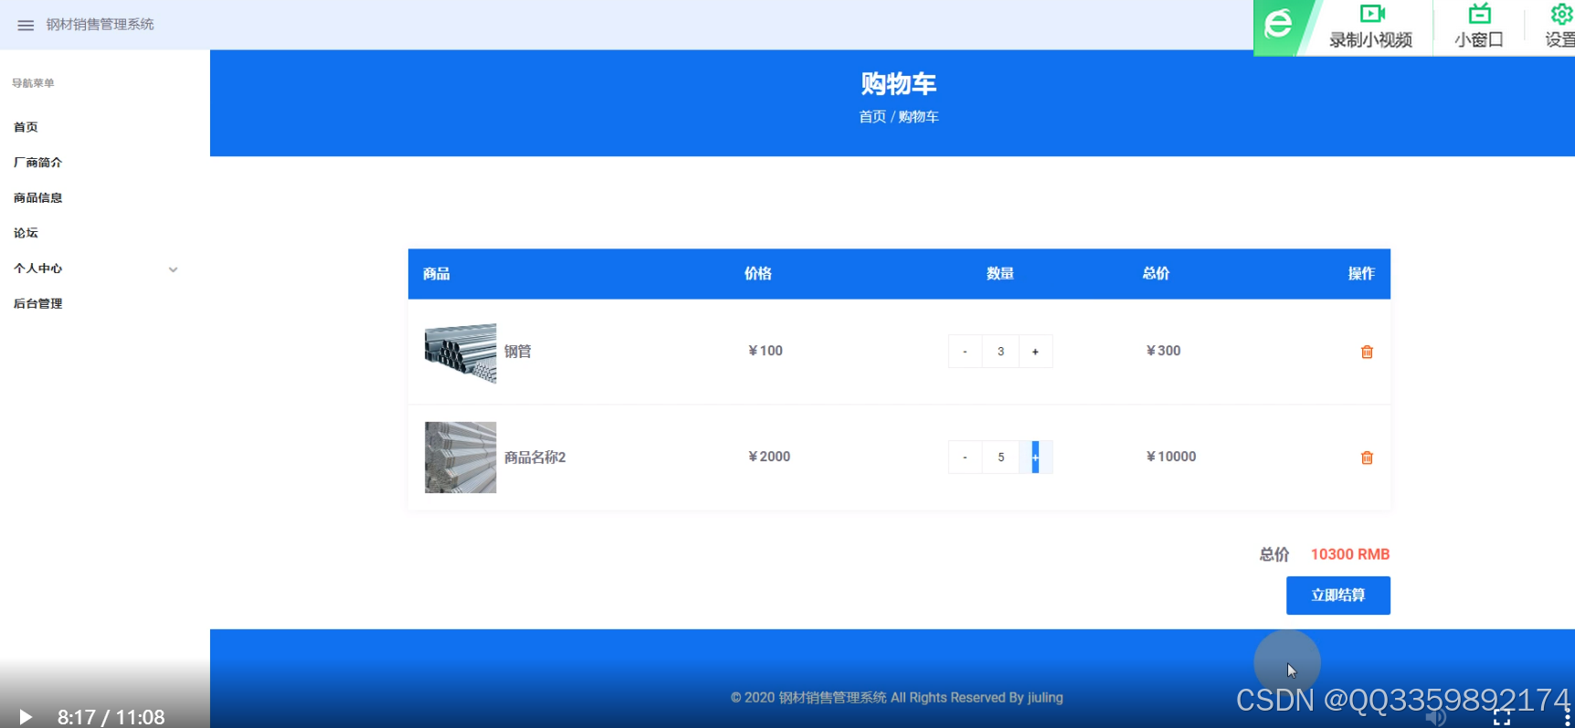The height and width of the screenshot is (728, 1575).
Task: Delete 商品名称2 from the cart
Action: (x=1367, y=458)
